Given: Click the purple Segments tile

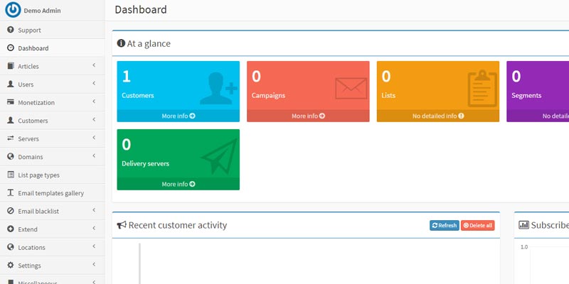Looking at the screenshot, I should point(538,87).
